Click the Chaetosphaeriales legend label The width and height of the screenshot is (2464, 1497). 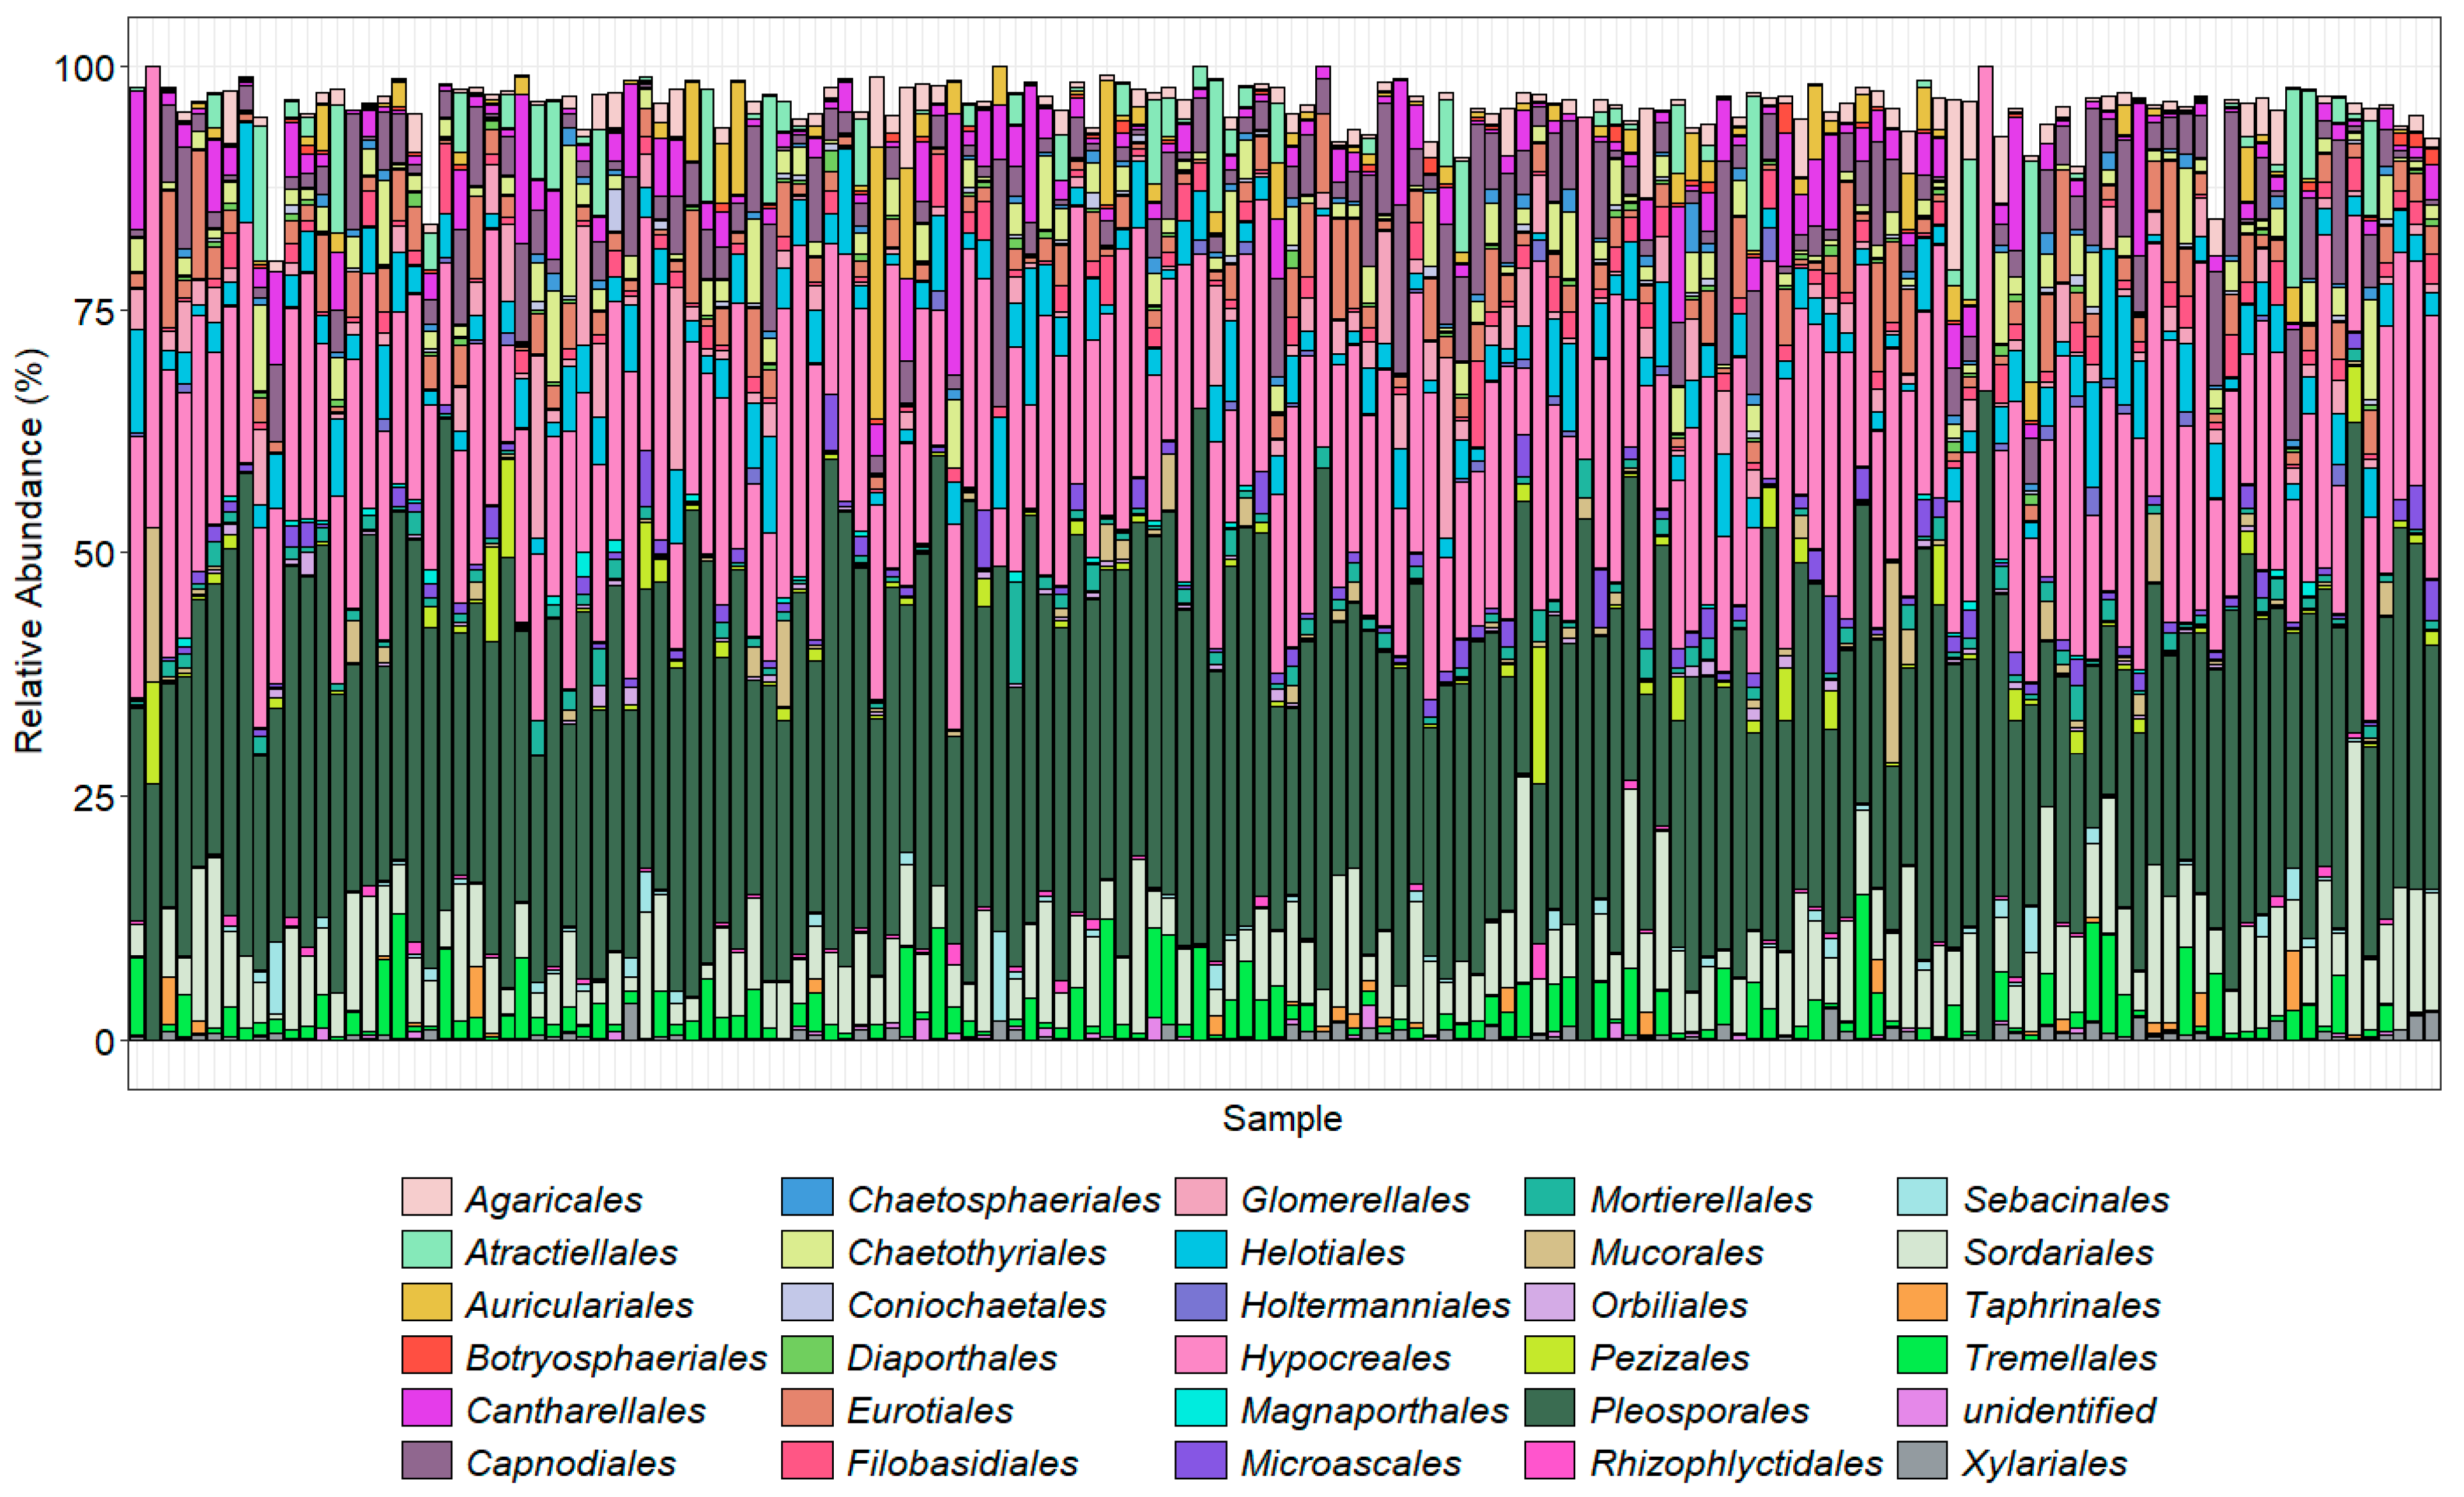pos(1004,1199)
